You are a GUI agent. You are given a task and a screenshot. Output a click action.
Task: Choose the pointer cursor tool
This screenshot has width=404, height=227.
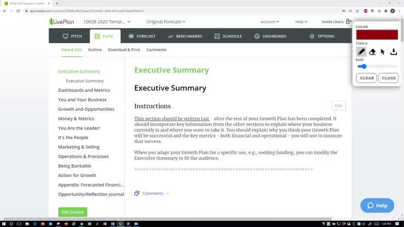(383, 52)
